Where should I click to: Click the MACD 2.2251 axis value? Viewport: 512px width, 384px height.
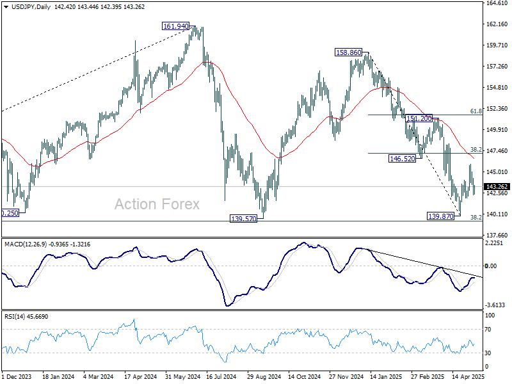pyautogui.click(x=496, y=243)
